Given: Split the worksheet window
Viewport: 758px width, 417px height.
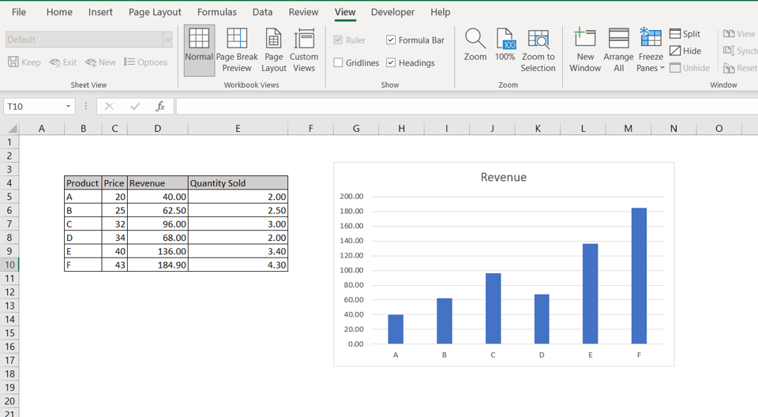Looking at the screenshot, I should tap(685, 34).
